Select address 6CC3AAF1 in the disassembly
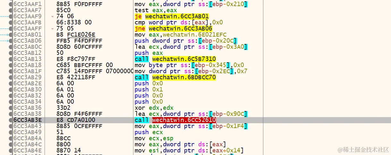Image resolution: width=391 pixels, height=155 pixels. pos(28,4)
